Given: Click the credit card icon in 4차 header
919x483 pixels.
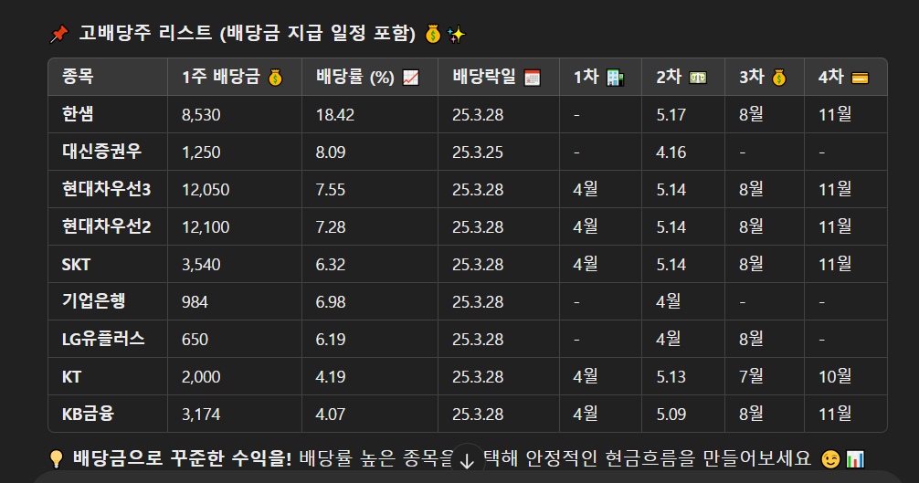Looking at the screenshot, I should pyautogui.click(x=860, y=78).
